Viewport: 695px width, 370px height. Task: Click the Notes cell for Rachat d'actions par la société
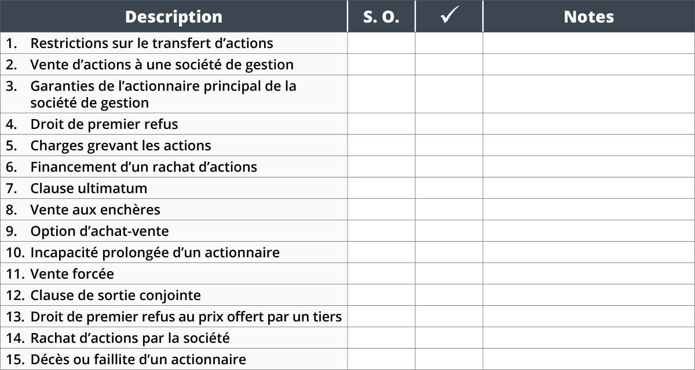(589, 338)
